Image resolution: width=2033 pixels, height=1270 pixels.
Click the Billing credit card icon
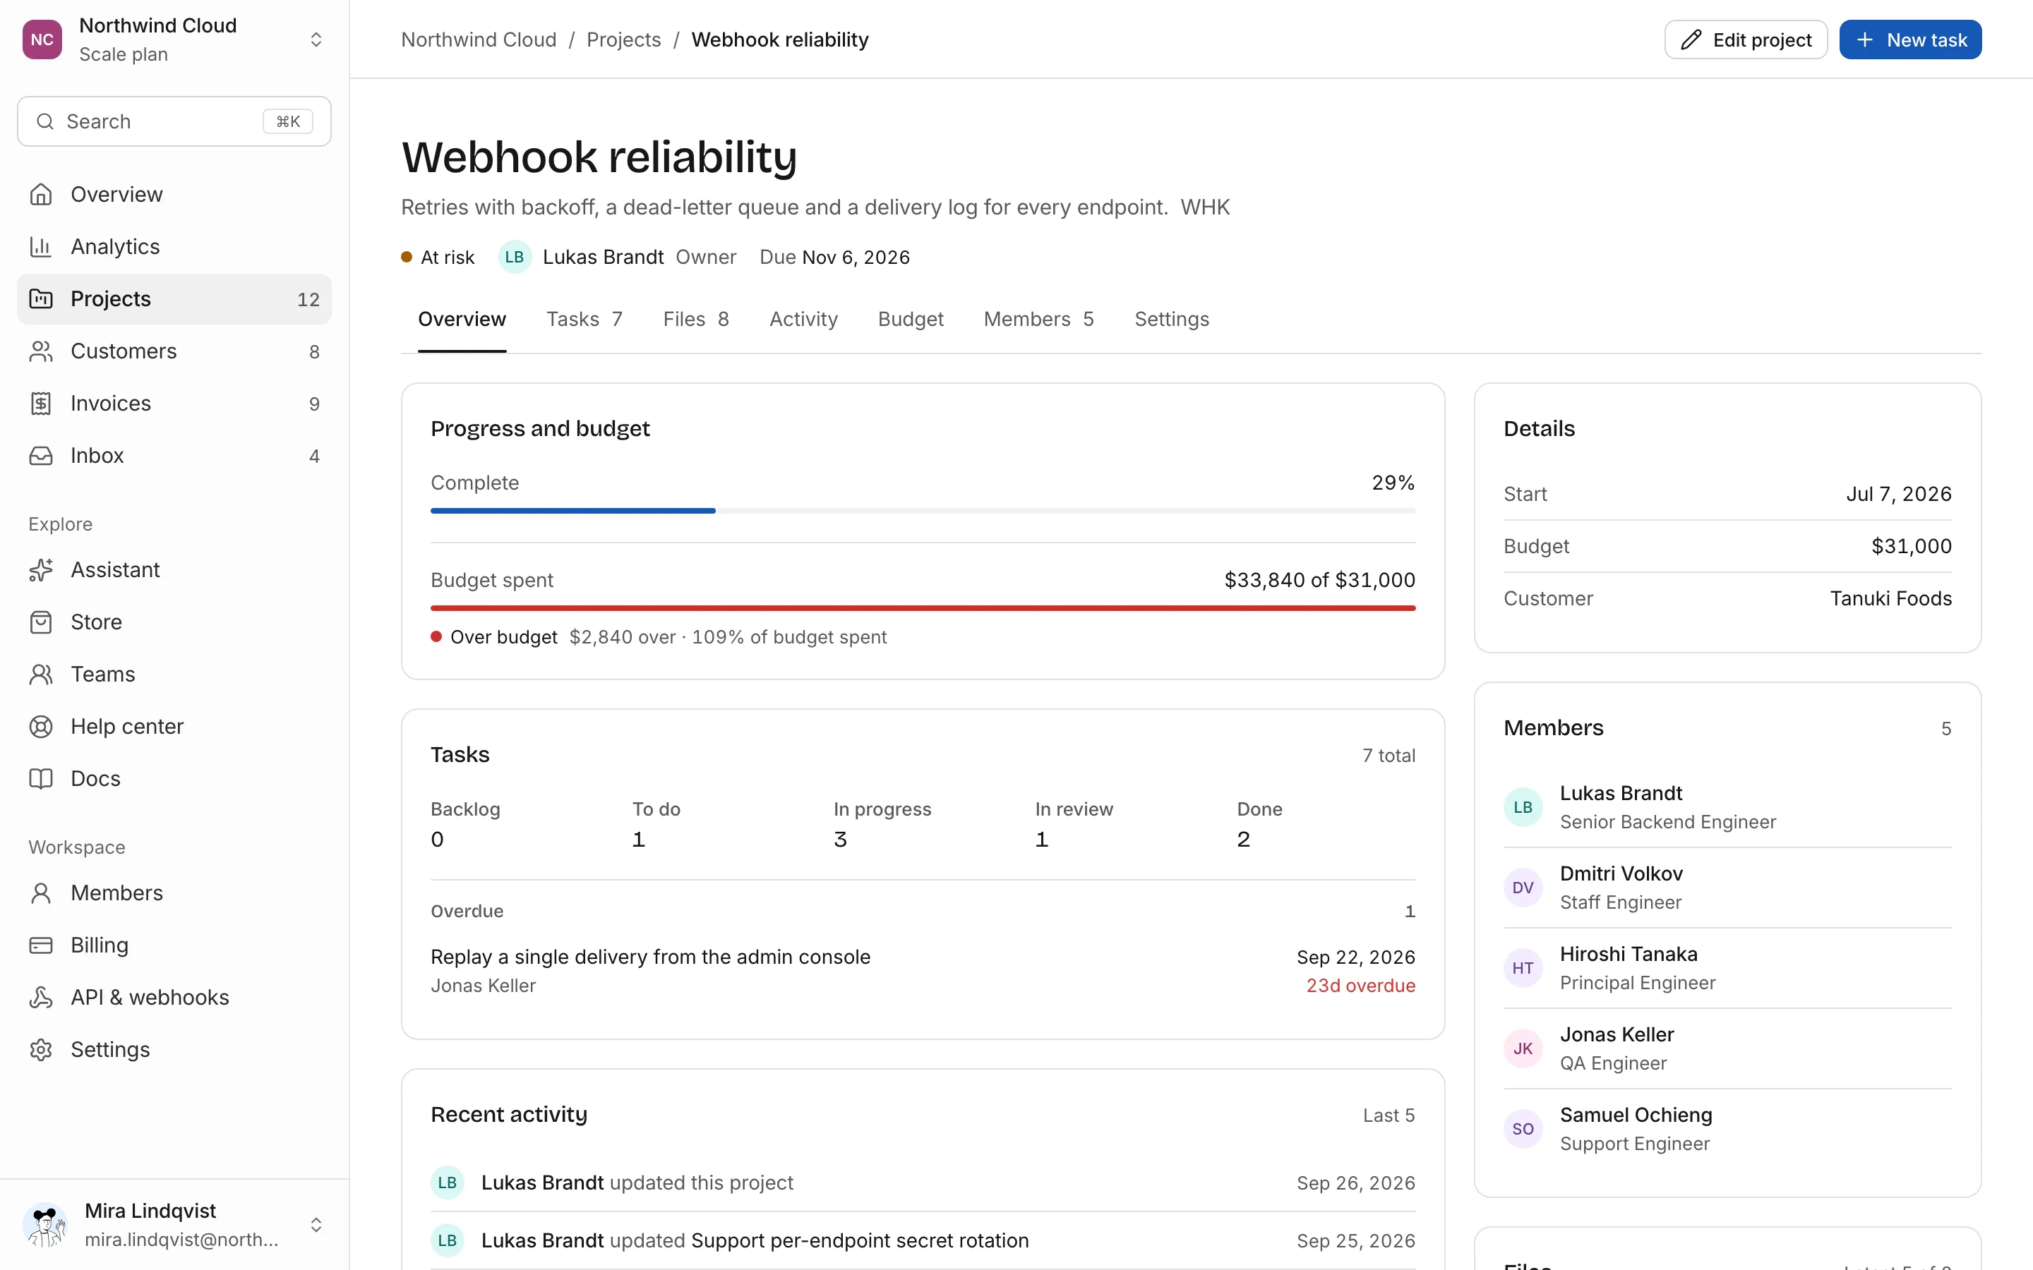(x=41, y=945)
